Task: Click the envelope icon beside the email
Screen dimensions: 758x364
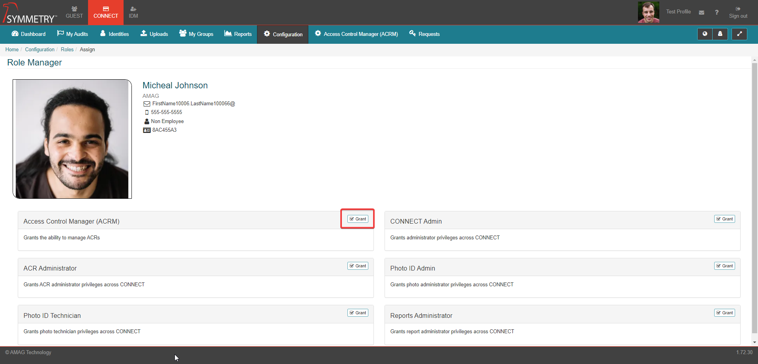Action: pyautogui.click(x=146, y=104)
